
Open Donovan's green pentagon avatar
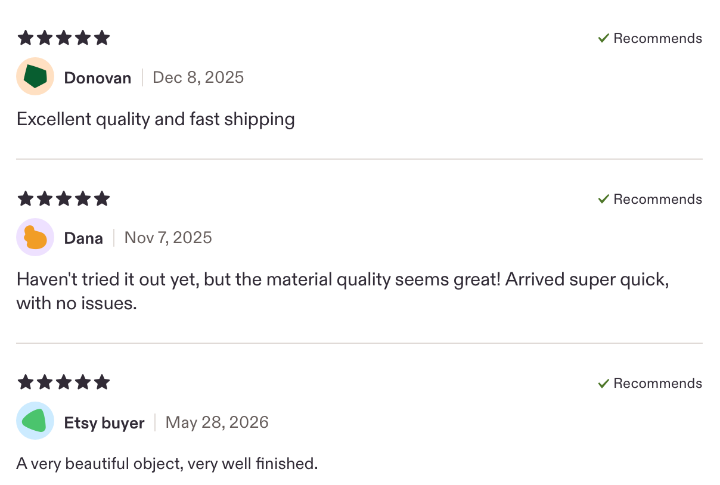point(35,76)
